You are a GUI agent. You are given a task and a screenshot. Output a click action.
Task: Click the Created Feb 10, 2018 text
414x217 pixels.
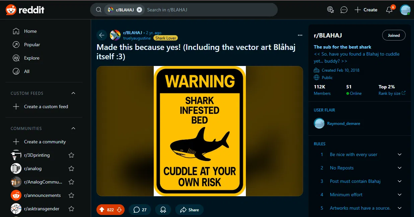point(340,70)
